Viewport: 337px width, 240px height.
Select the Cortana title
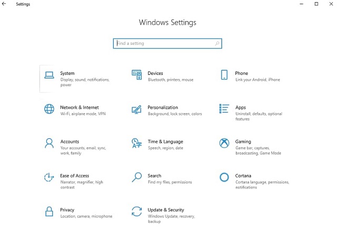point(243,176)
